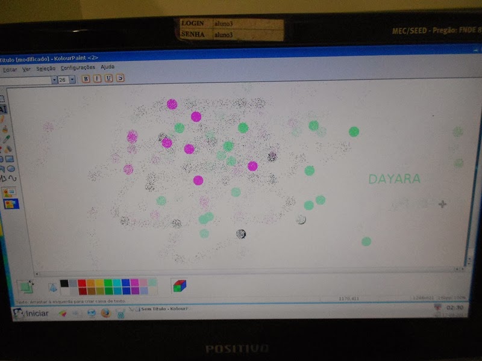Open the Ver menu
Screen dimensions: 482x361
(27, 69)
